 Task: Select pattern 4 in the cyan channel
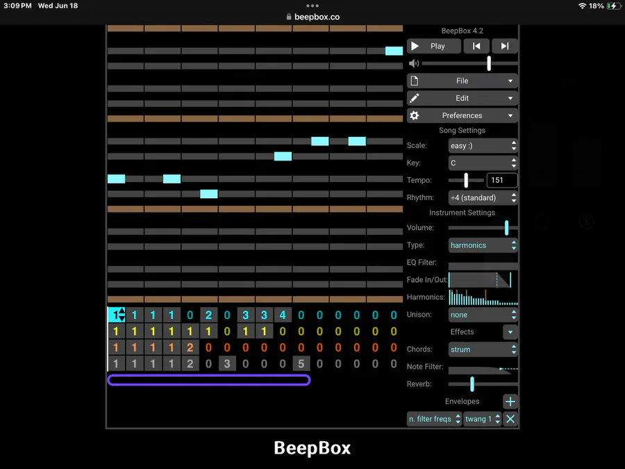(283, 315)
